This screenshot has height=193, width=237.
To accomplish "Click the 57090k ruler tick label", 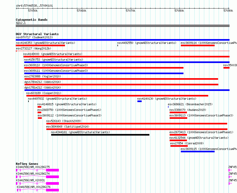I will 228,11.
